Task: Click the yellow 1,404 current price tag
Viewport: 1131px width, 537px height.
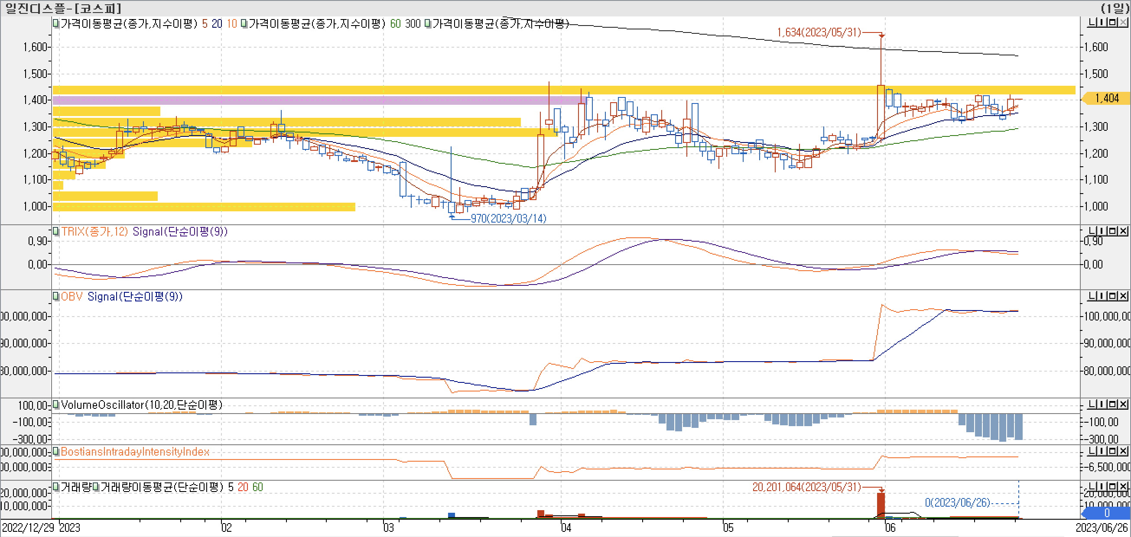Action: [1106, 98]
